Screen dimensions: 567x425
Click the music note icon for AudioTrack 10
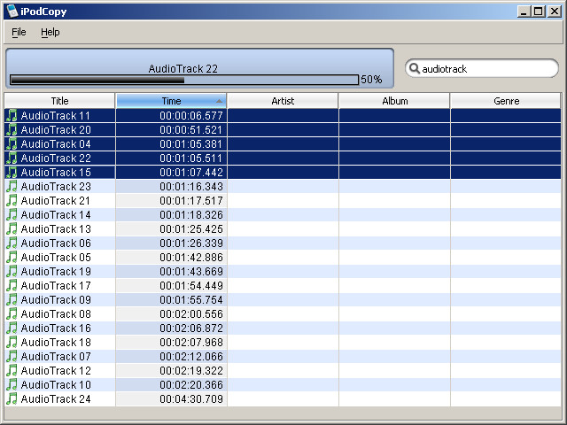[x=12, y=384]
